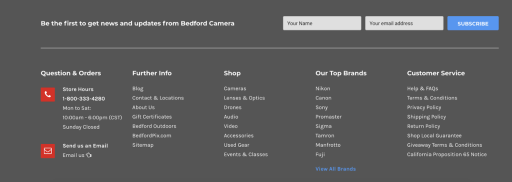Focus the Your email address field
Screen dimensions: 512x182
pyautogui.click(x=404, y=23)
